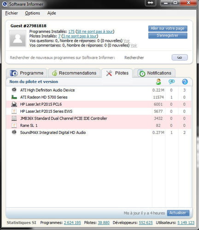Click the questions column help icon
The height and width of the screenshot is (230, 199).
point(185,82)
